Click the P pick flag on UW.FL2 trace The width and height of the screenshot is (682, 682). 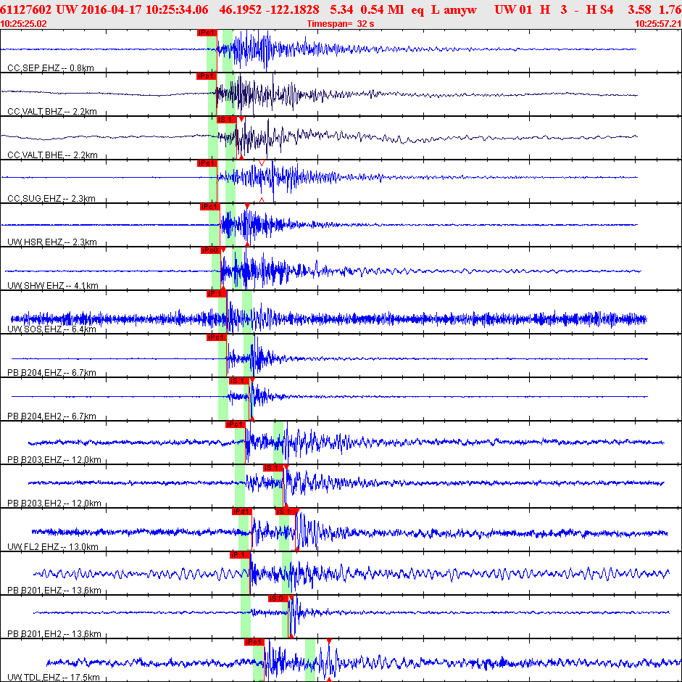[x=241, y=511]
